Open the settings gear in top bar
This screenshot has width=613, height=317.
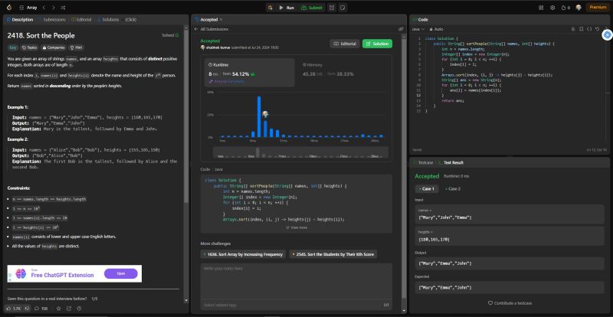552,6
